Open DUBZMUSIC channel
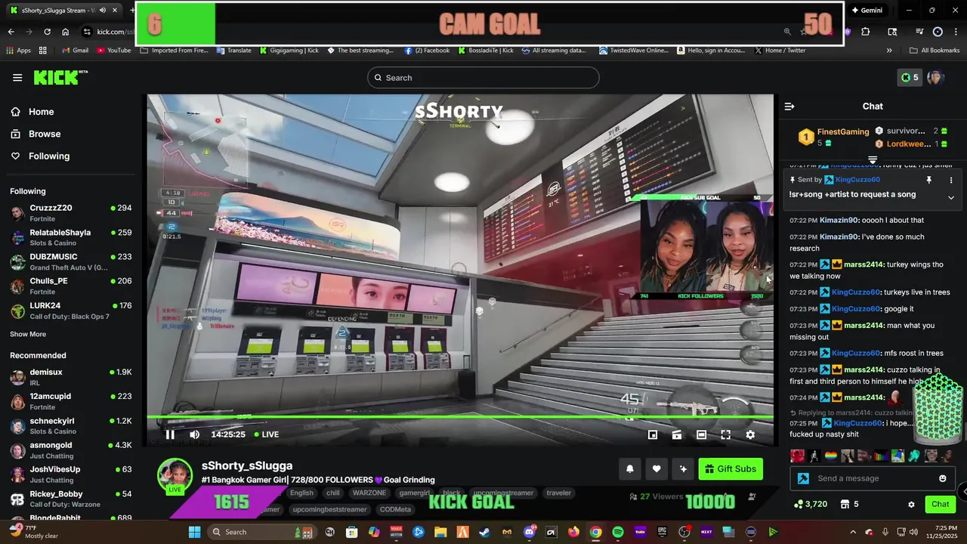 point(70,261)
